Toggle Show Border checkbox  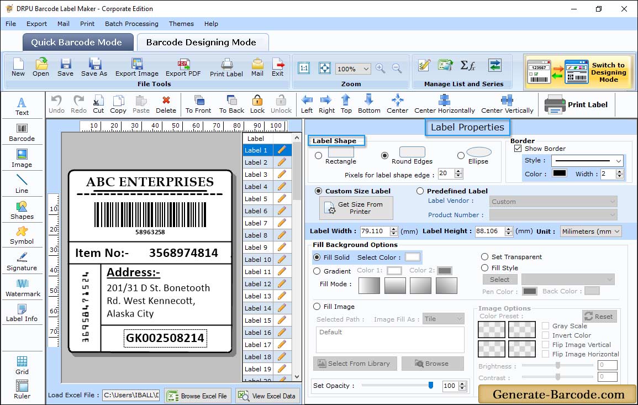coord(518,149)
